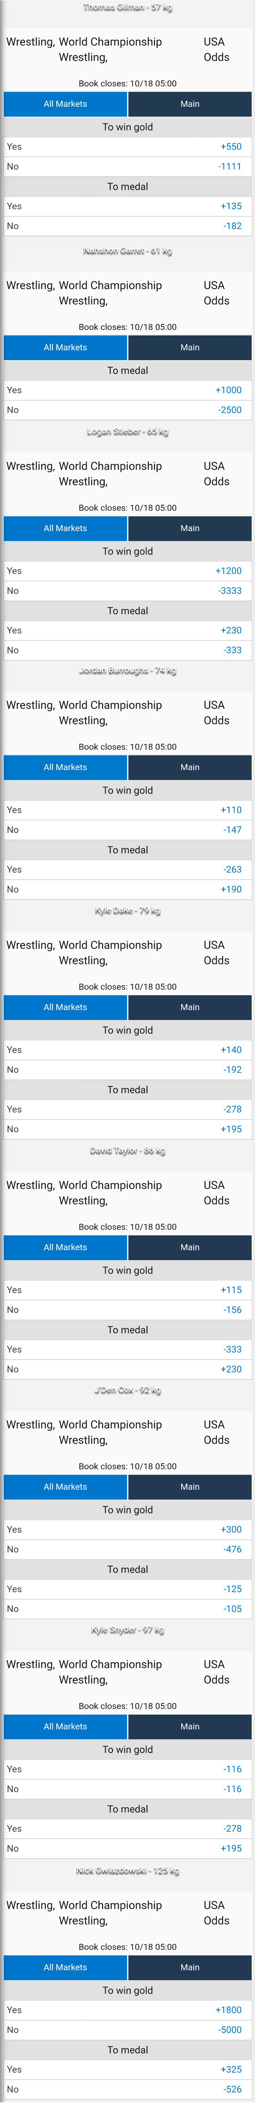Switch to Main tab for J'Den Cox
The image size is (255, 2103).
coord(190,1487)
